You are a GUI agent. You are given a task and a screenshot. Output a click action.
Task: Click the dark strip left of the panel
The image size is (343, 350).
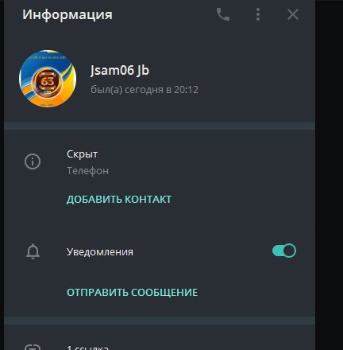click(2, 175)
